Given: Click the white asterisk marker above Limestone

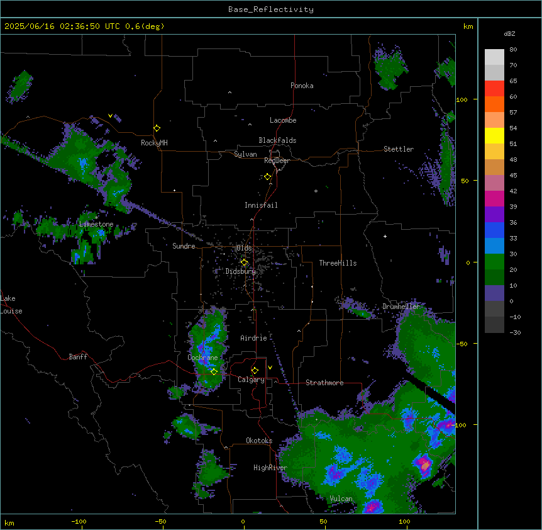Looking at the screenshot, I should click(97, 218).
